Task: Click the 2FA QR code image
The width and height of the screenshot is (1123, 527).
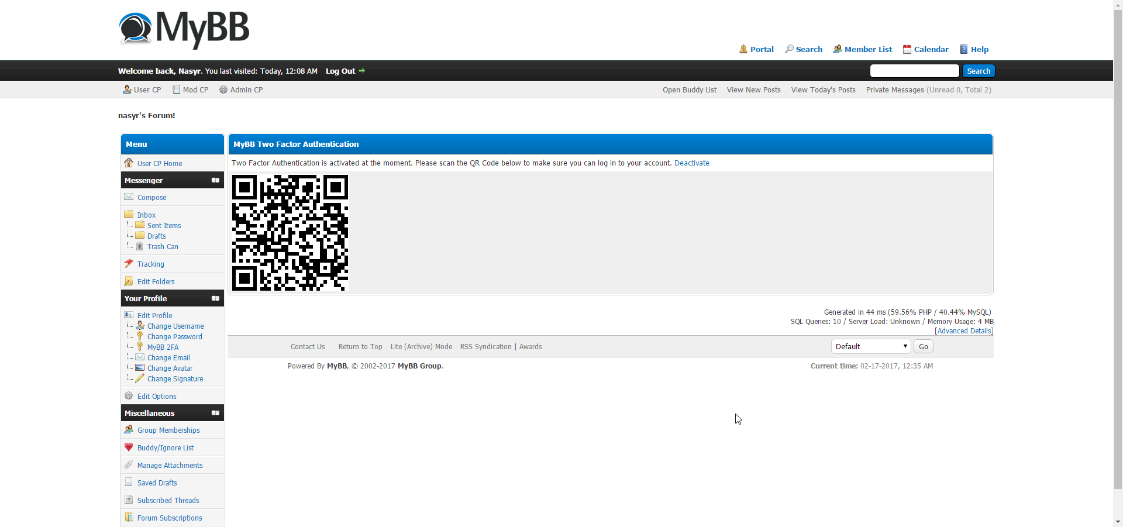Action: click(290, 233)
